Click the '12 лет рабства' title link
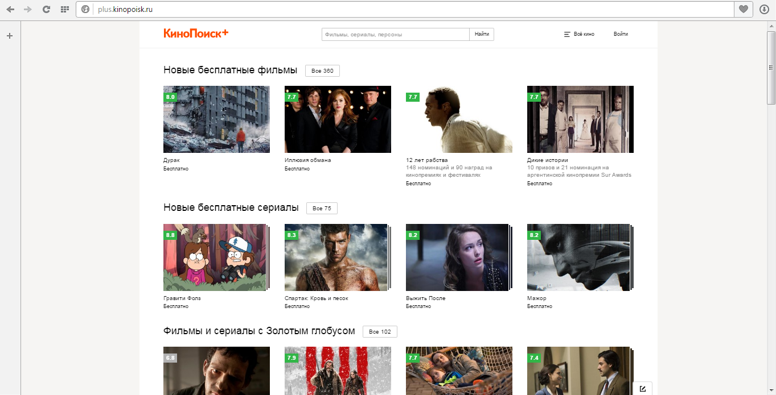Screen dimensions: 776x395 426,160
